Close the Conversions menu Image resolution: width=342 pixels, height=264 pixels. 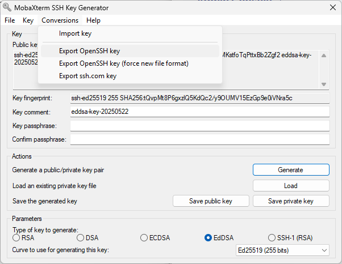60,20
